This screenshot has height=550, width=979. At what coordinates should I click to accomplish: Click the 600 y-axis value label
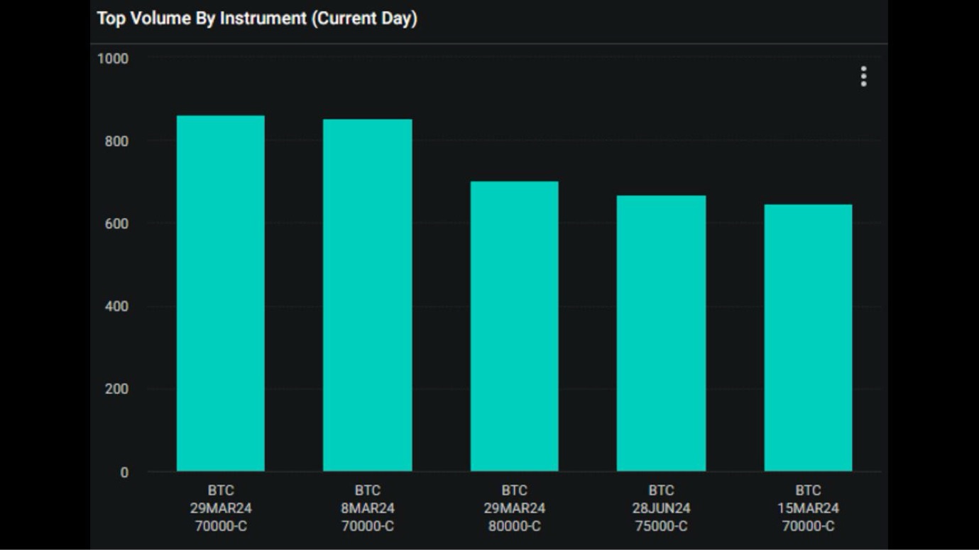[x=116, y=224]
